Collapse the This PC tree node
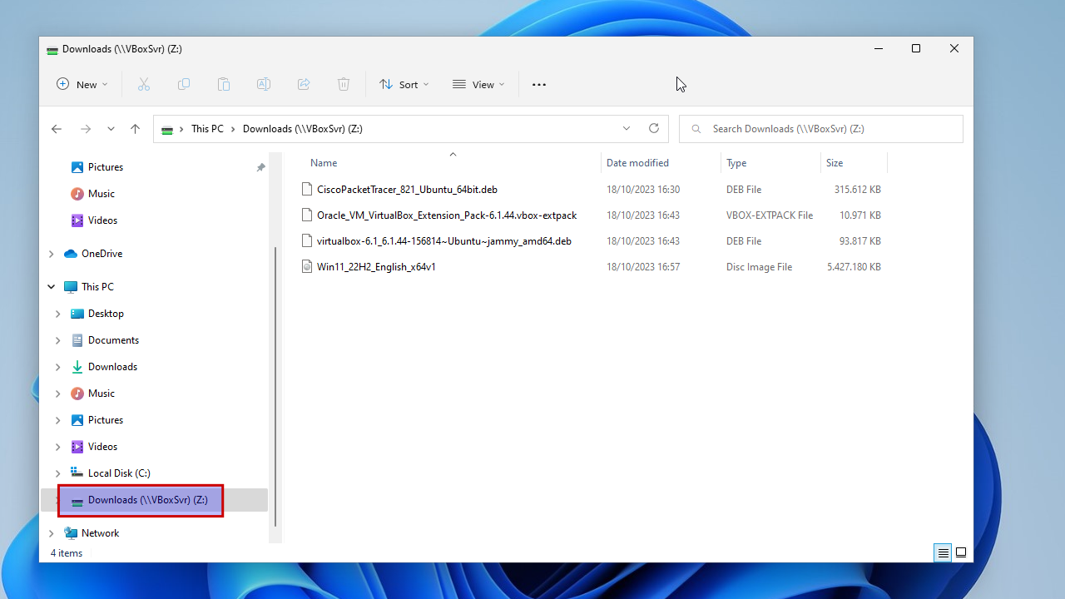The height and width of the screenshot is (599, 1065). coord(52,287)
